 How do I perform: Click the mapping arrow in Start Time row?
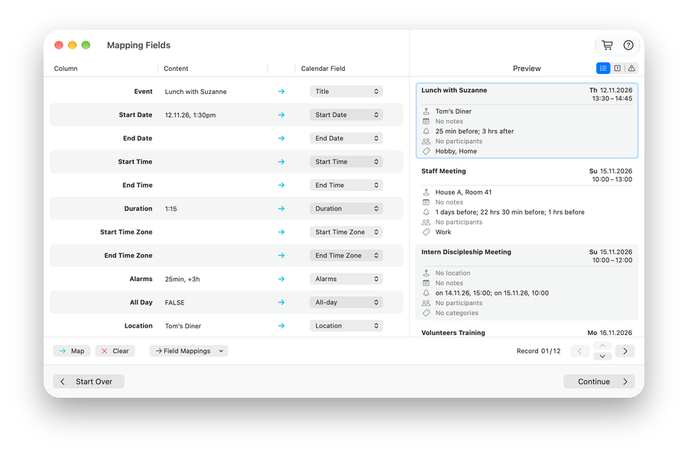tap(281, 162)
